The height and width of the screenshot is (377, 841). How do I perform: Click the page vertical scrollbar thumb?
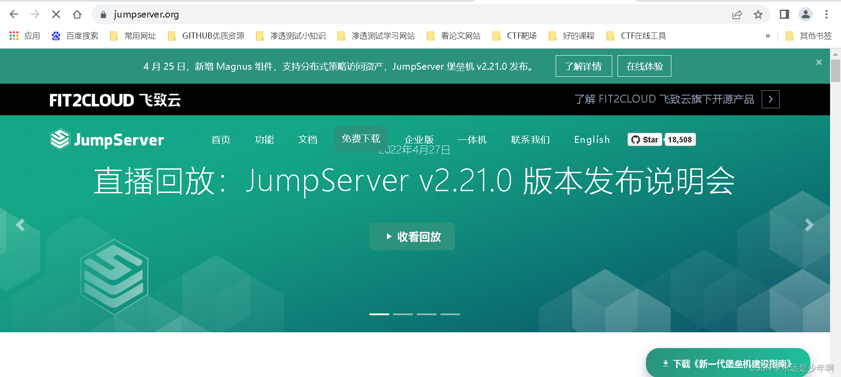(835, 71)
